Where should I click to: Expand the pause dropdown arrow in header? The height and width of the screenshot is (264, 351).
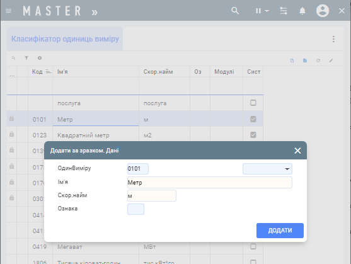point(267,11)
